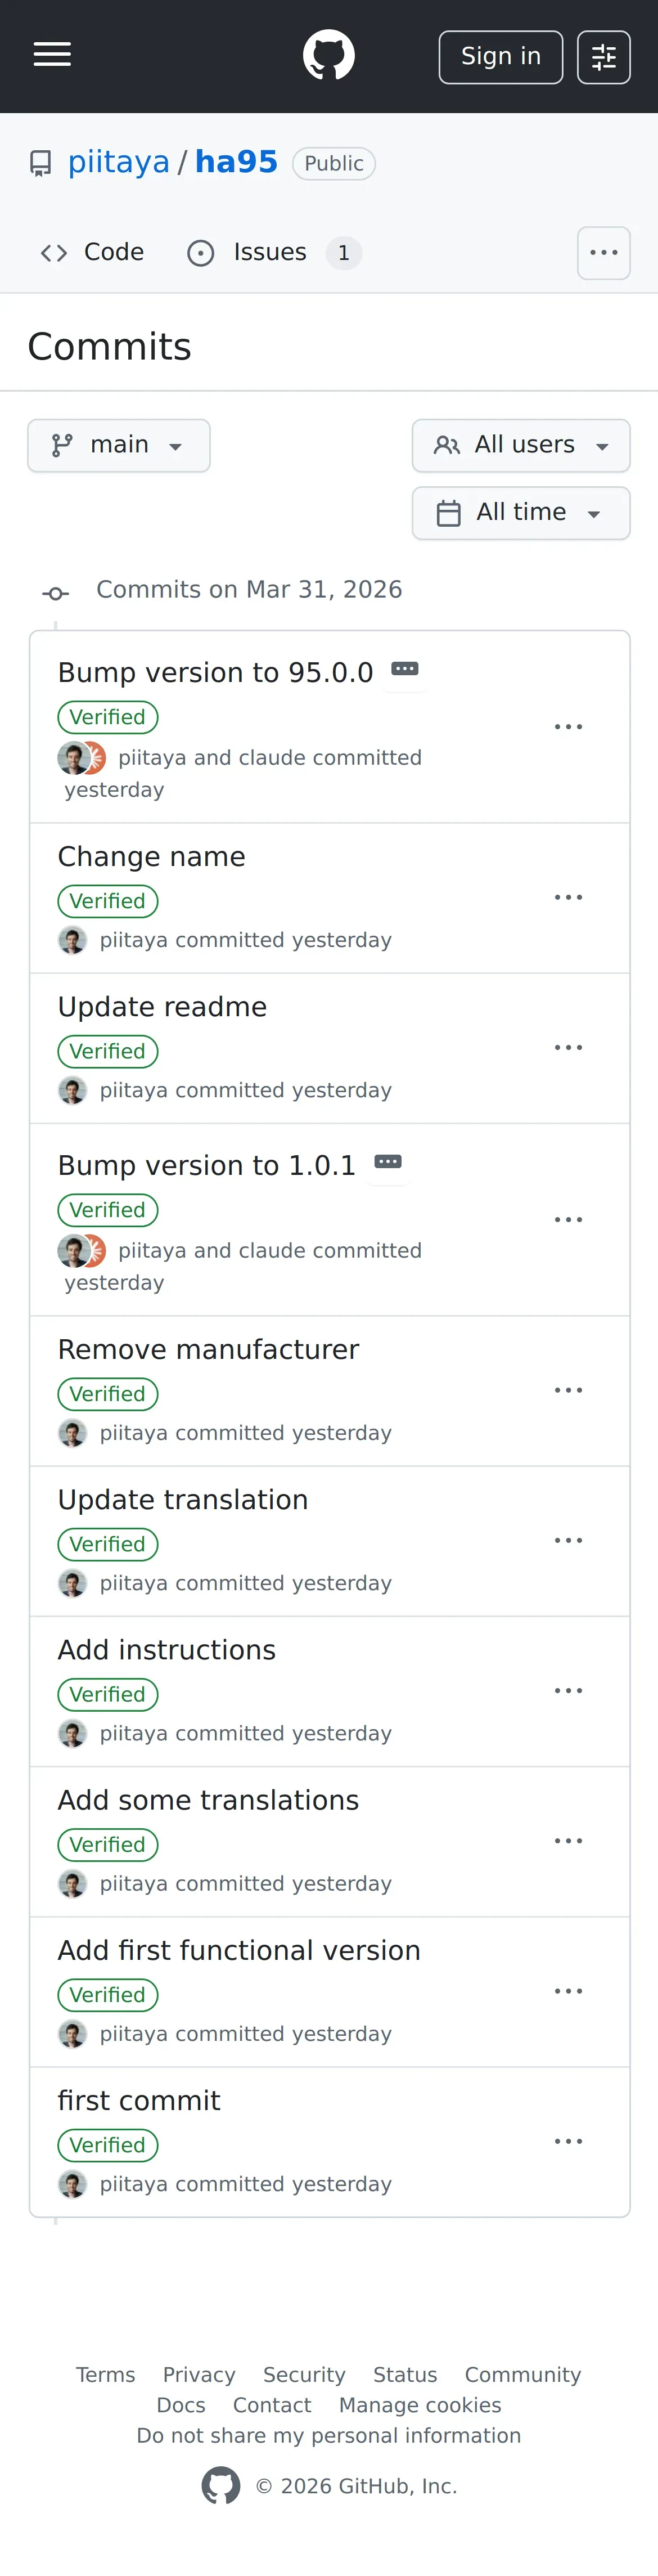Click Verified badge on Add instructions commit
This screenshot has height=2576, width=658.
(108, 1695)
